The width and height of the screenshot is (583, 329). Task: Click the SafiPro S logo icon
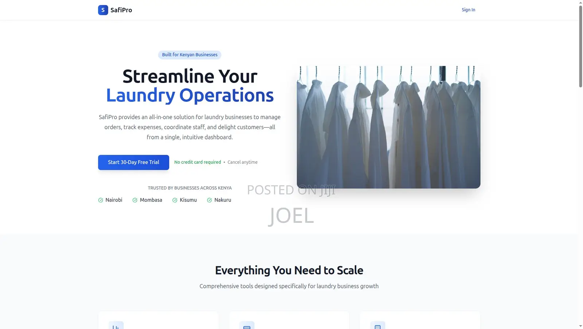(x=103, y=10)
